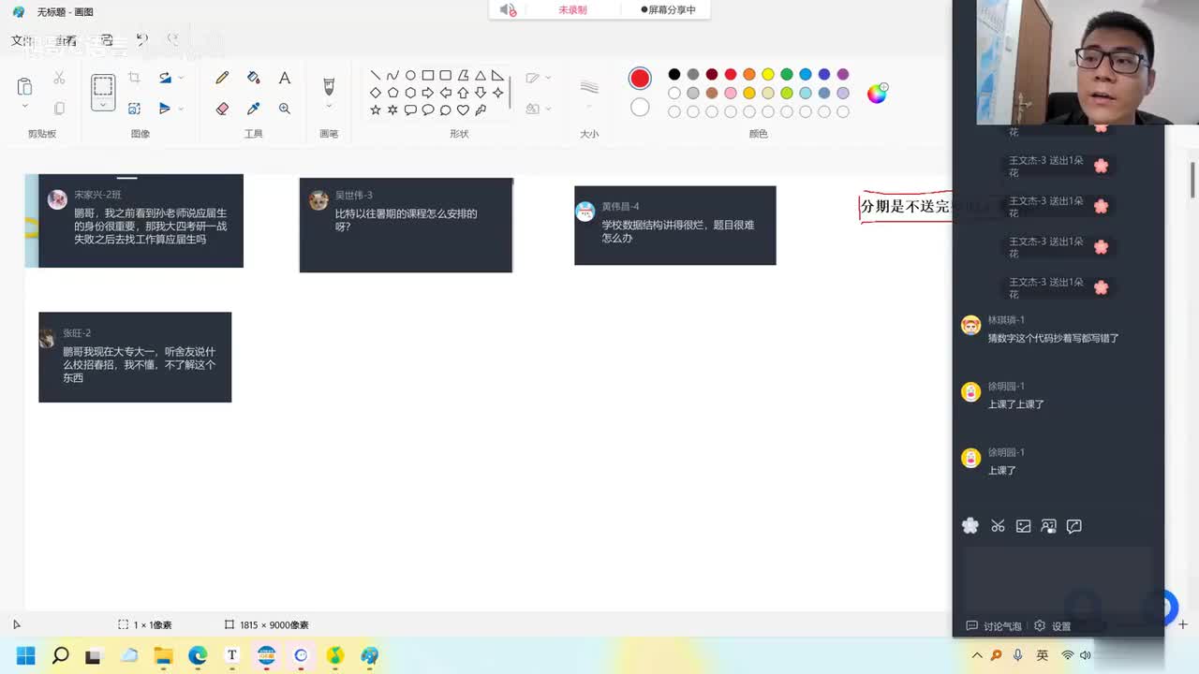Toggle the discussion bubble (讨论气泡) option
The image size is (1199, 674).
(994, 626)
